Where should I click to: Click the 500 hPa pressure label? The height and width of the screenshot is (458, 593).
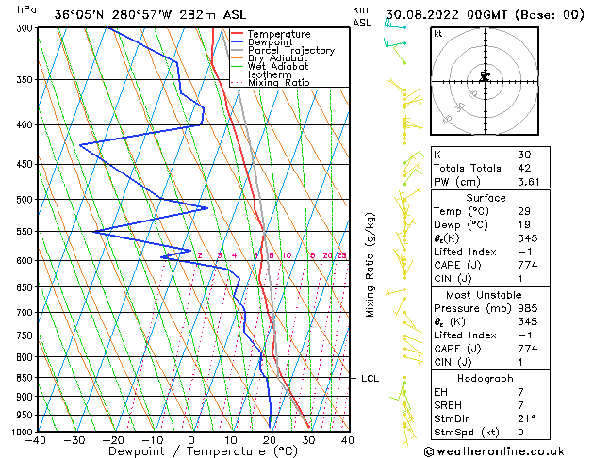tap(26, 200)
